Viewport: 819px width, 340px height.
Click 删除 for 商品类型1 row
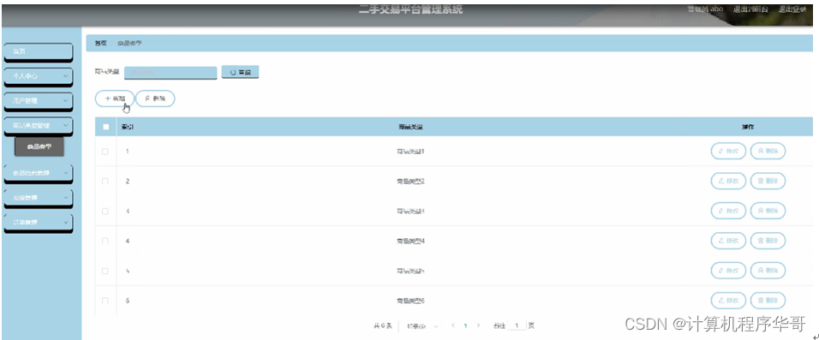pos(768,151)
